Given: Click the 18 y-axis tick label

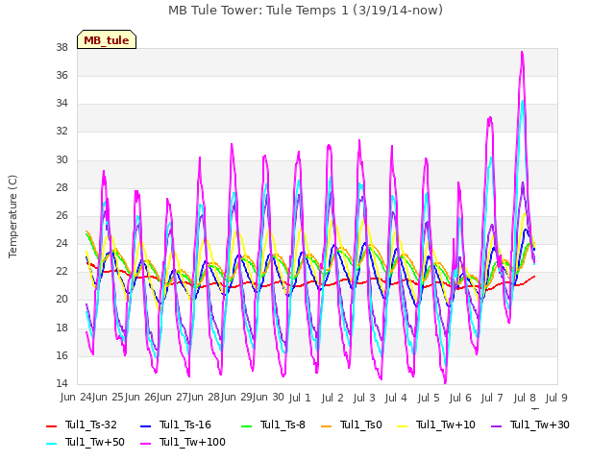Looking at the screenshot, I should click(x=61, y=328).
